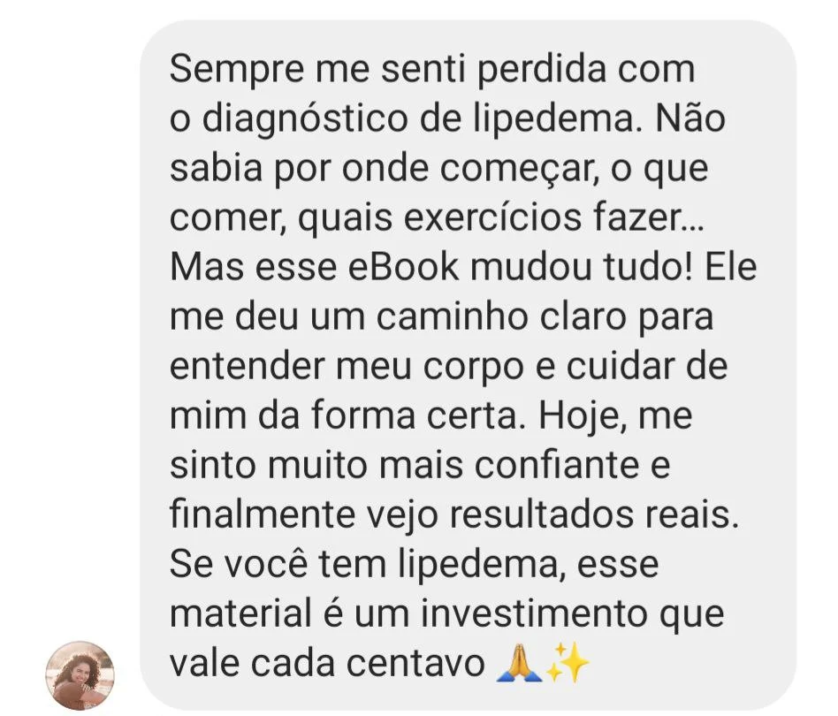Click the word "Mas" before esse eBook
838x716 pixels.
tap(208, 267)
